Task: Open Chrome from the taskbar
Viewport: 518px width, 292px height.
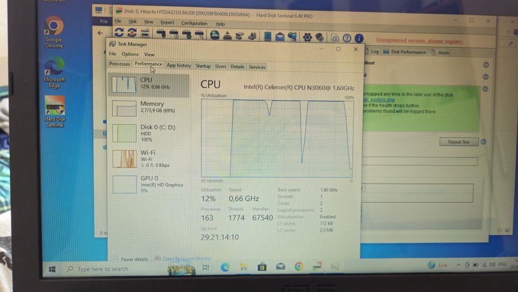Action: click(299, 266)
